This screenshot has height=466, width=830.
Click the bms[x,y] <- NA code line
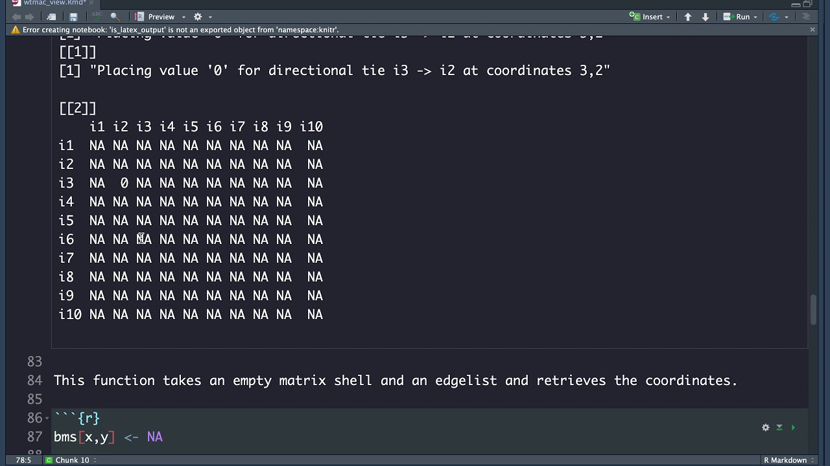coord(108,437)
